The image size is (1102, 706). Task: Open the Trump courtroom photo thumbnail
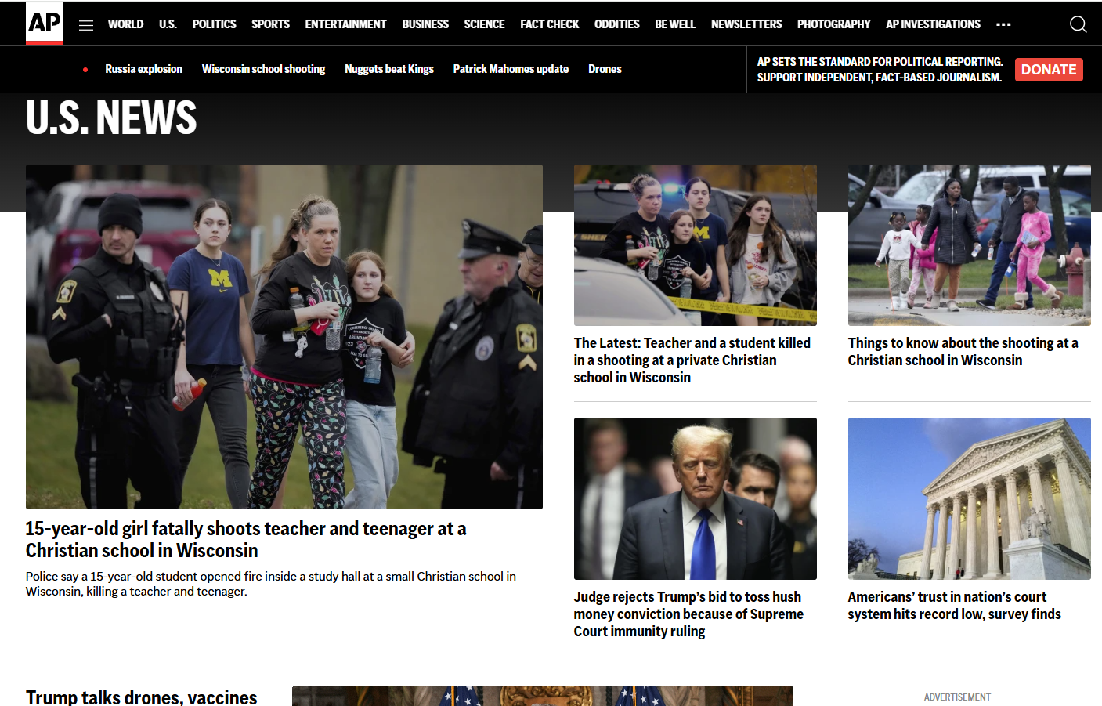[x=695, y=498]
